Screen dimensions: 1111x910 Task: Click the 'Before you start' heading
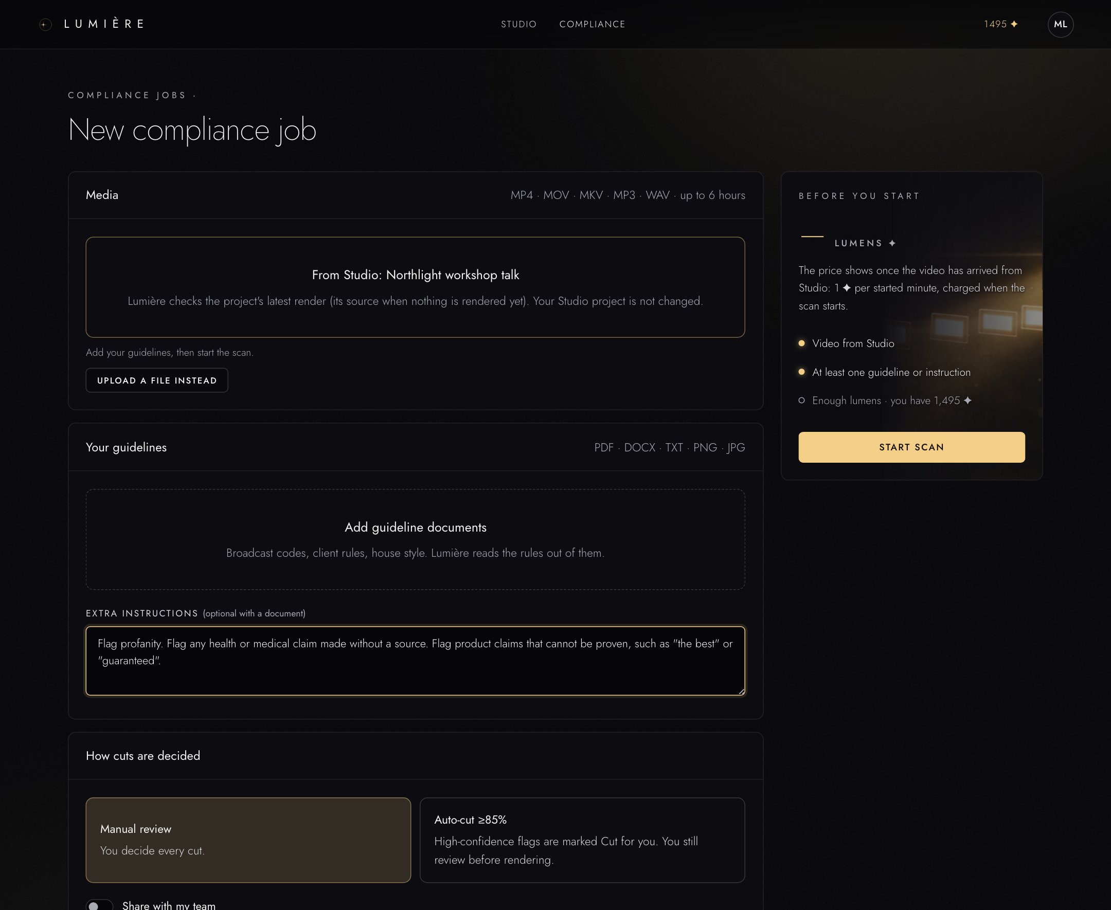coord(859,196)
